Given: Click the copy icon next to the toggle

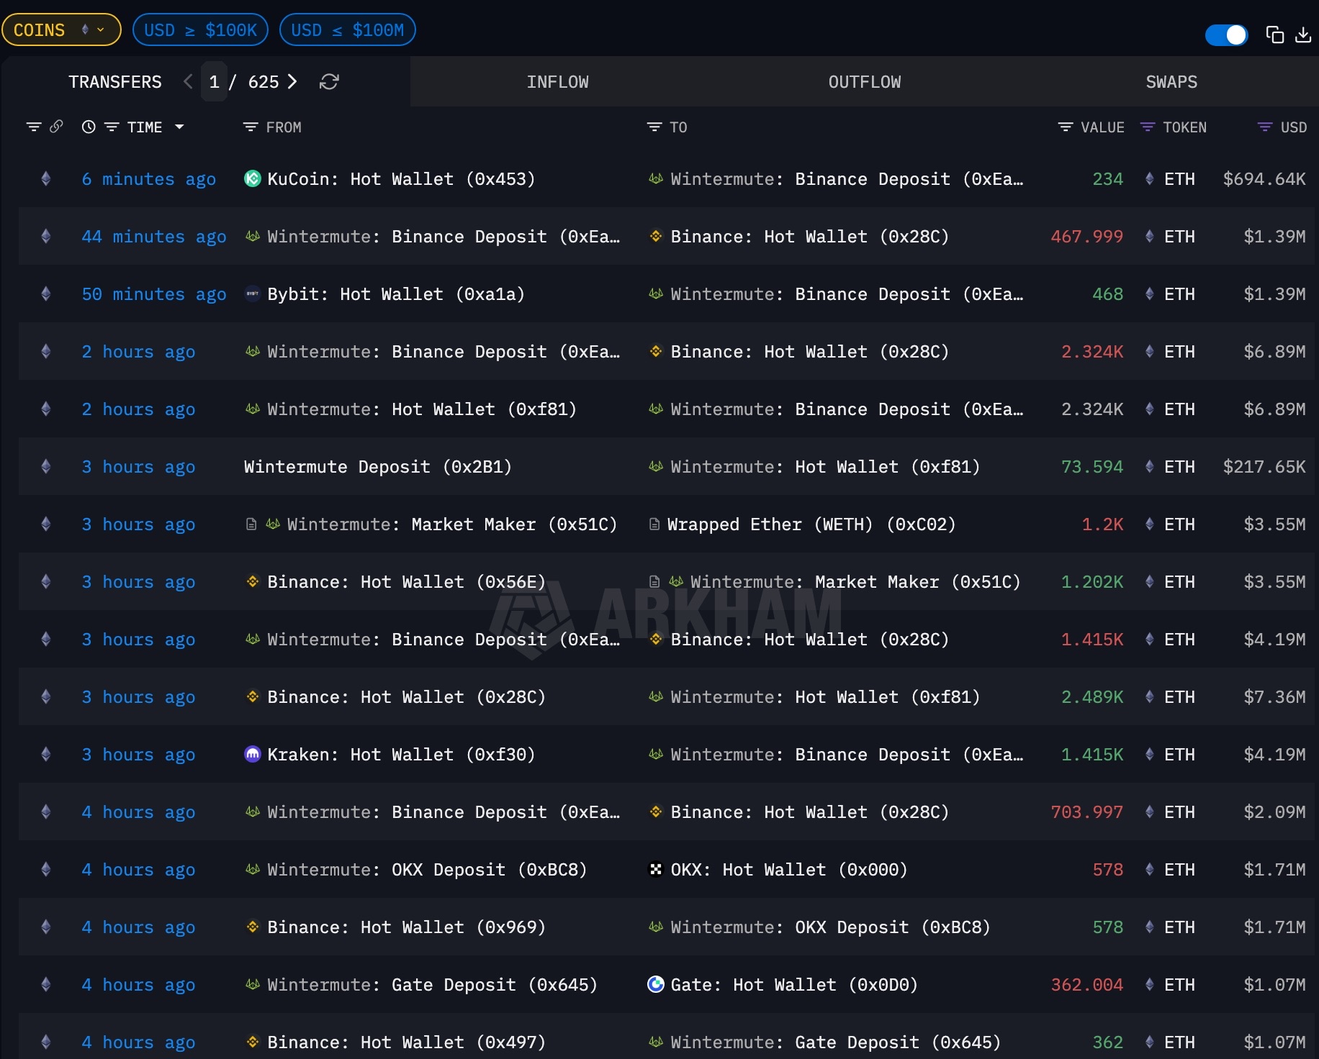Looking at the screenshot, I should pos(1274,34).
